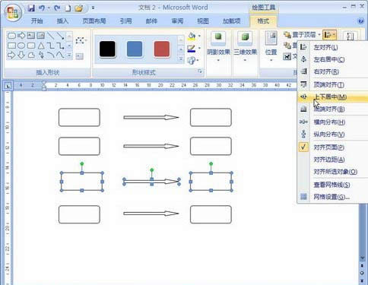Screen dimensions: 368x285
Task: Open the Shadow Effects (阴影效果) button
Action: [218, 48]
